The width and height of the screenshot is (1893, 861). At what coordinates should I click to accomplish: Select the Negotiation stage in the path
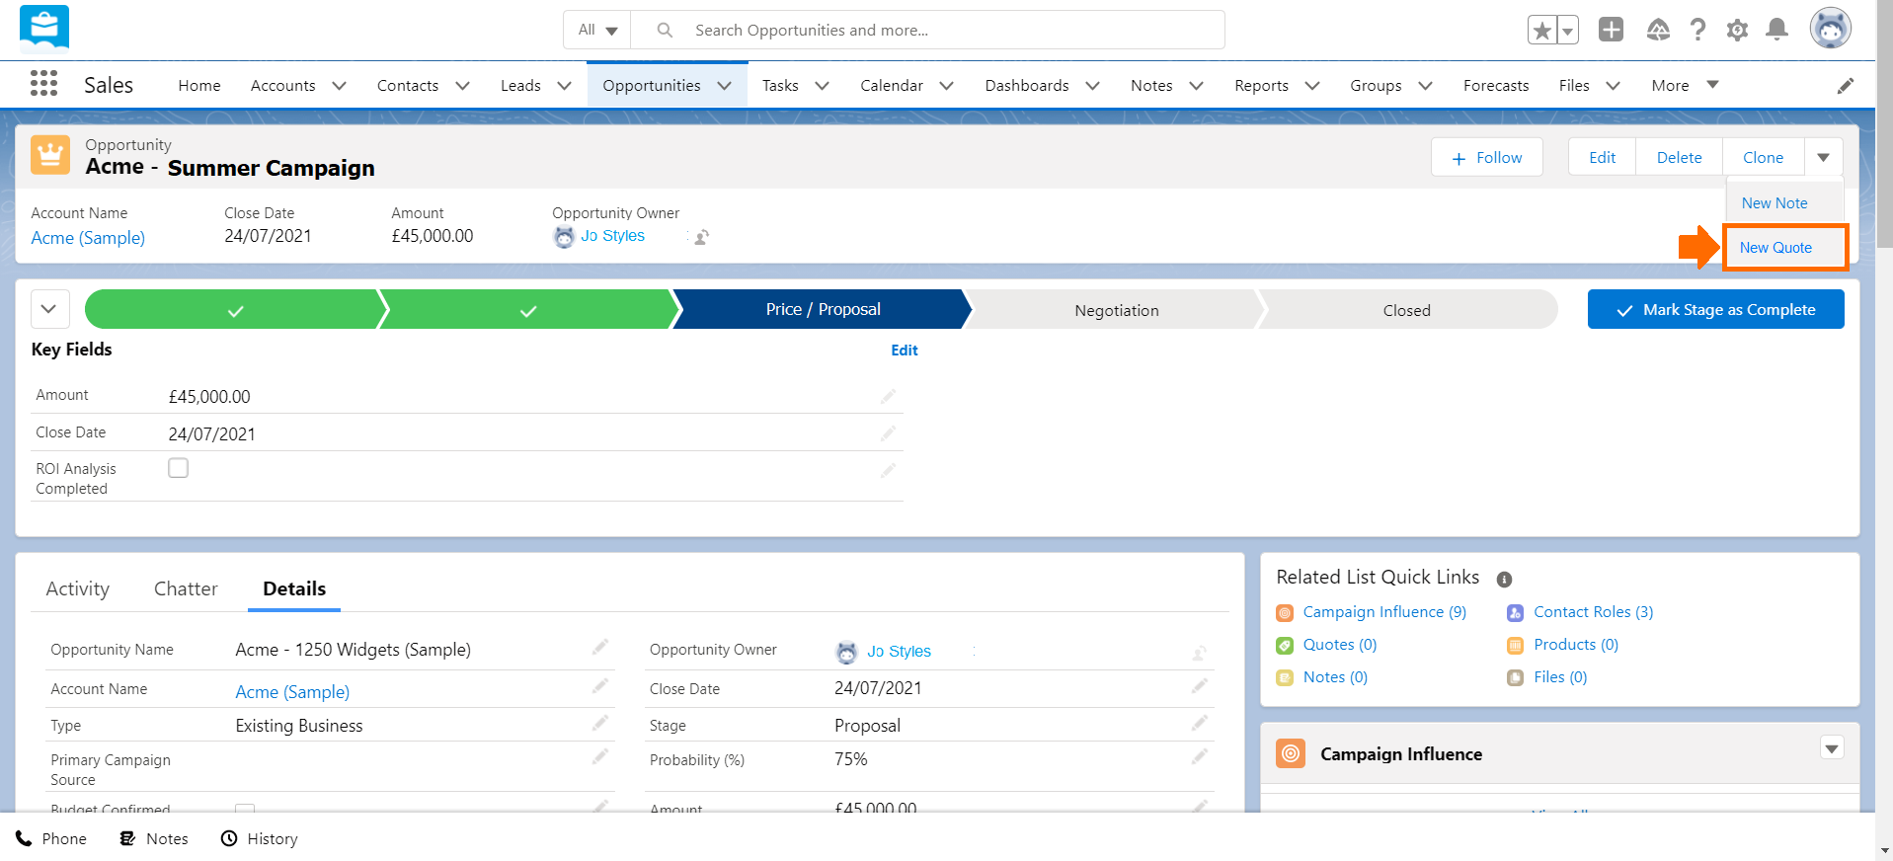click(x=1116, y=310)
